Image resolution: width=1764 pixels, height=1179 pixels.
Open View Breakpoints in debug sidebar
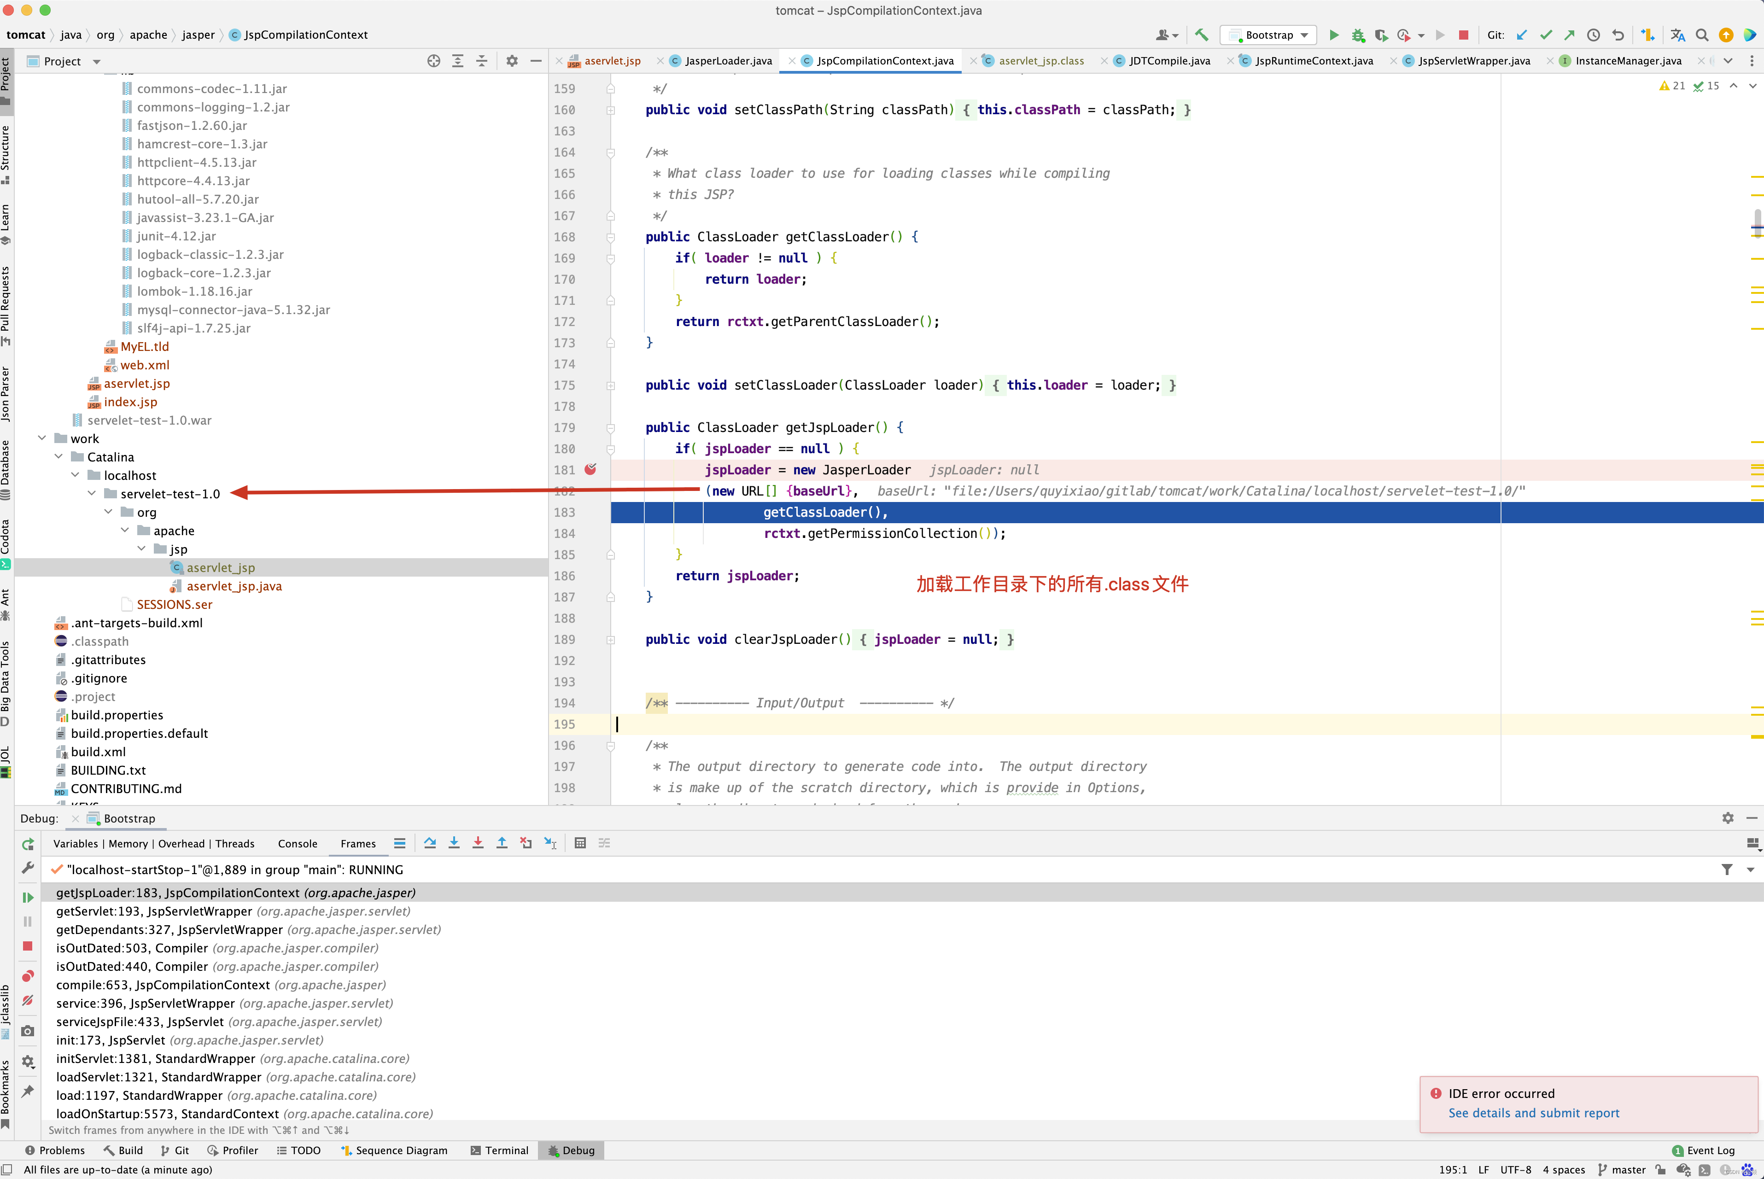(x=28, y=976)
